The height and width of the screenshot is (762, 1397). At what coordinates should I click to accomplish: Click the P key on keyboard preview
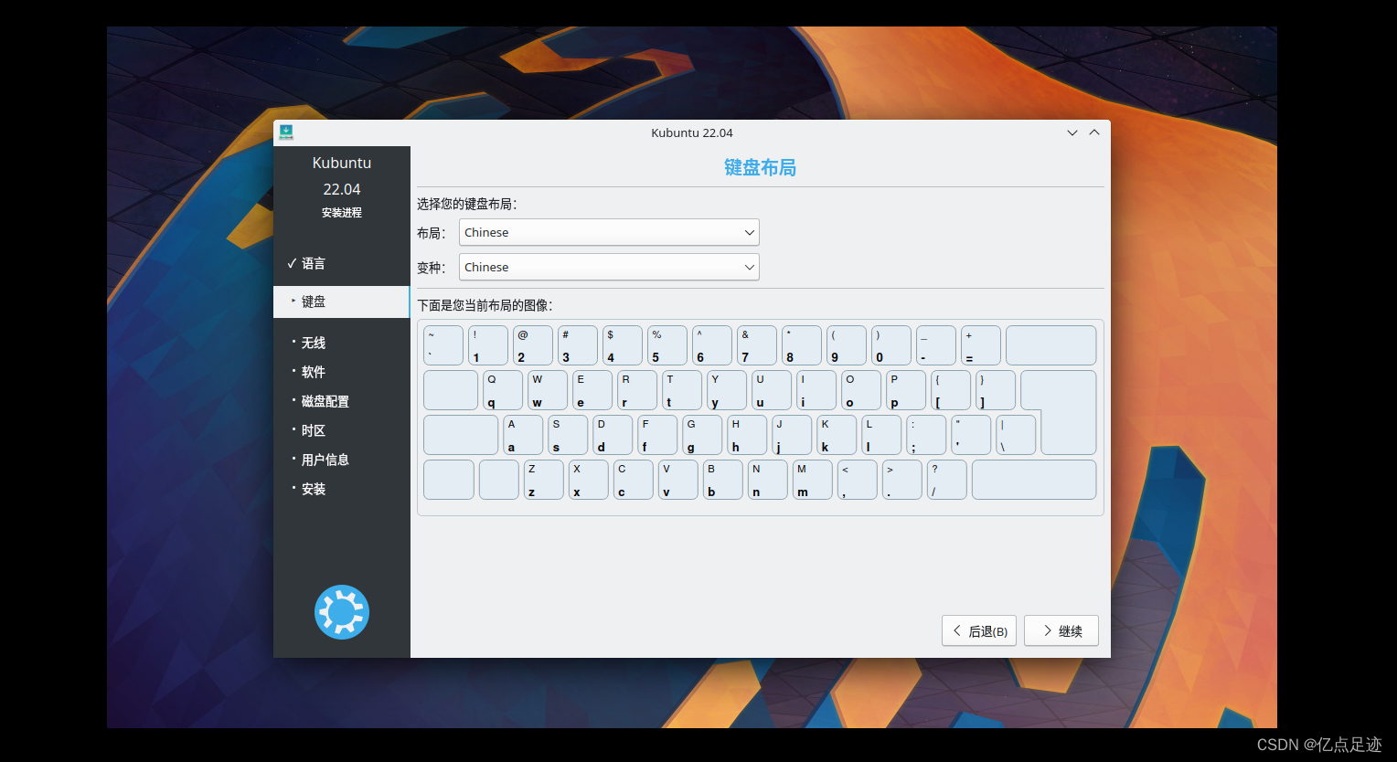pyautogui.click(x=906, y=390)
